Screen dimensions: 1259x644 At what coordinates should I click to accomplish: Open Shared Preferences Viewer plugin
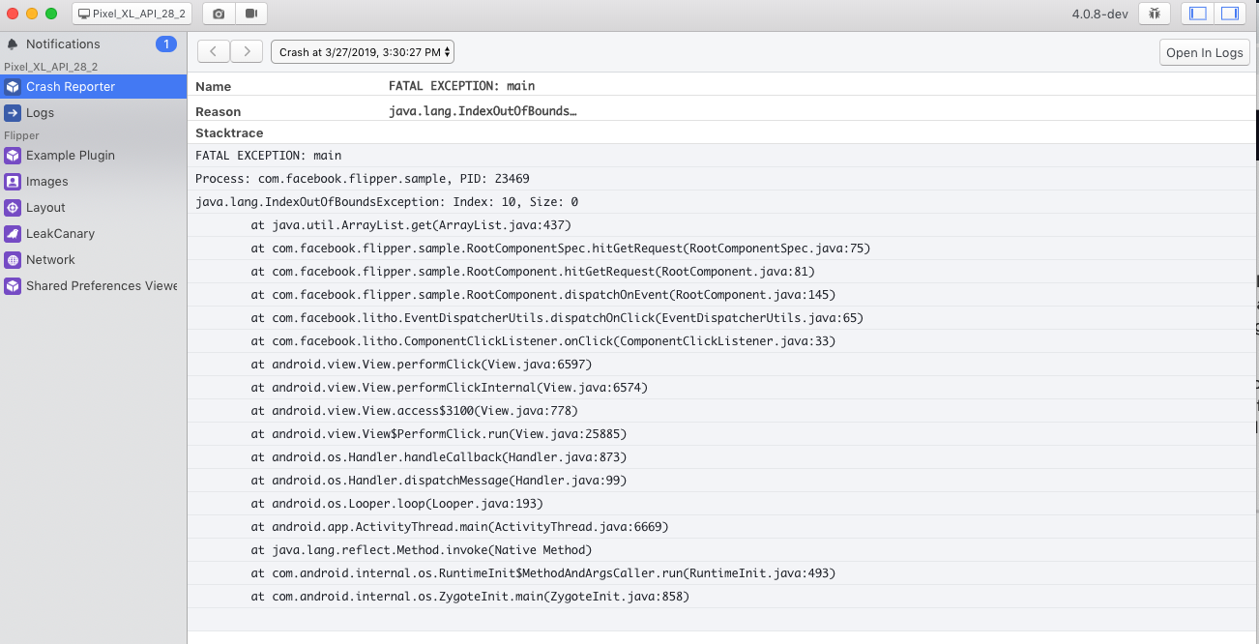101,286
